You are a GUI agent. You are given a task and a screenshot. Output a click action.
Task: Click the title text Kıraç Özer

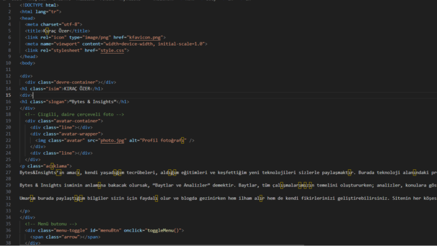pos(56,31)
